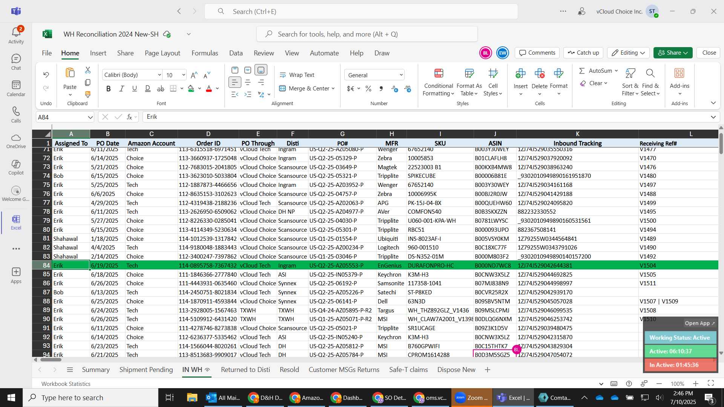This screenshot has height=407, width=724.
Task: Click the Close button beside Share
Action: [709, 53]
